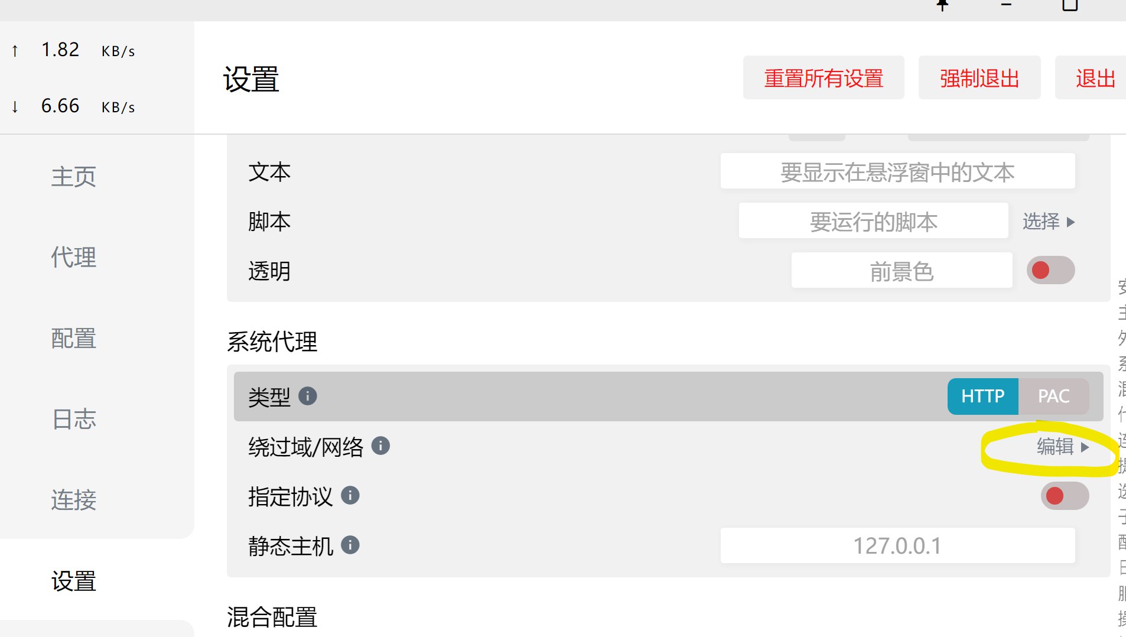Toggle the 透明 switch
The width and height of the screenshot is (1126, 637).
[1050, 270]
